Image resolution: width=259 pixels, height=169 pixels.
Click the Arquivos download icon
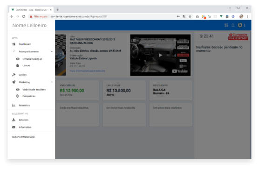click(14, 120)
